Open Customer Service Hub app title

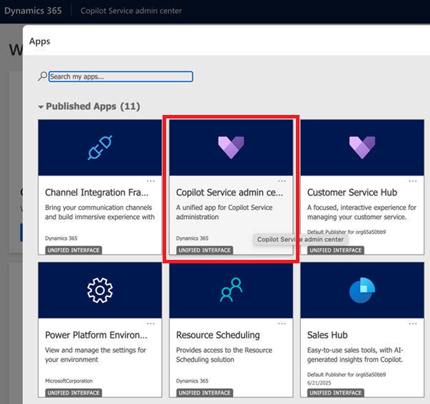(x=352, y=193)
